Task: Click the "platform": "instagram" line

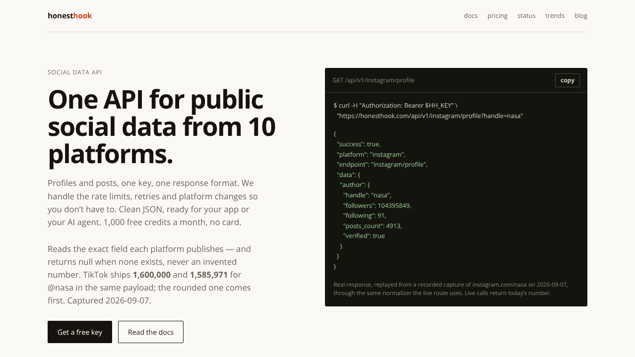Action: (371, 154)
